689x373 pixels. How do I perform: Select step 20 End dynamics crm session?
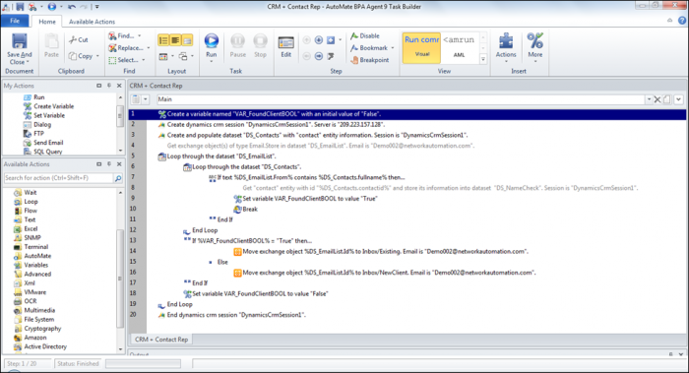point(407,315)
